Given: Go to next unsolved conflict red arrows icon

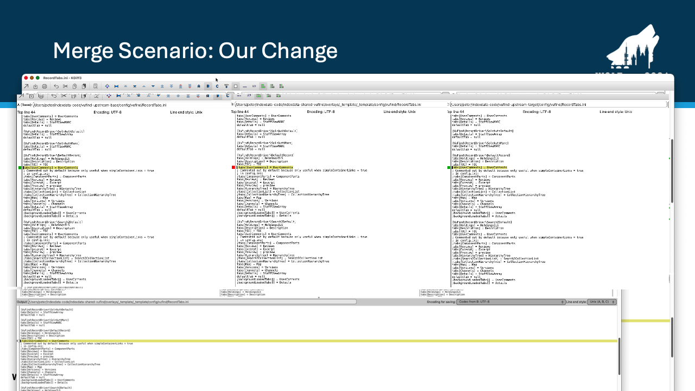Looking at the screenshot, I should pyautogui.click(x=190, y=86).
